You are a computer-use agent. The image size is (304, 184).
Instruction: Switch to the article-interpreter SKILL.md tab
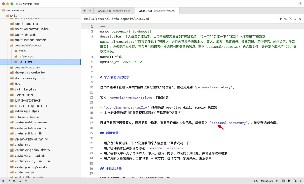coord(114,11)
